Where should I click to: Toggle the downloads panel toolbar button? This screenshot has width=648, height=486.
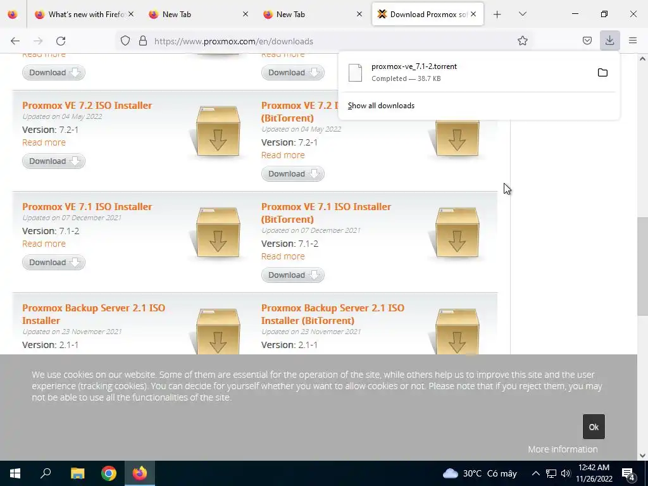tap(609, 40)
